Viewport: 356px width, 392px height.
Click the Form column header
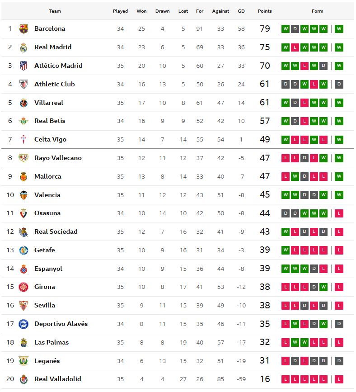[318, 11]
